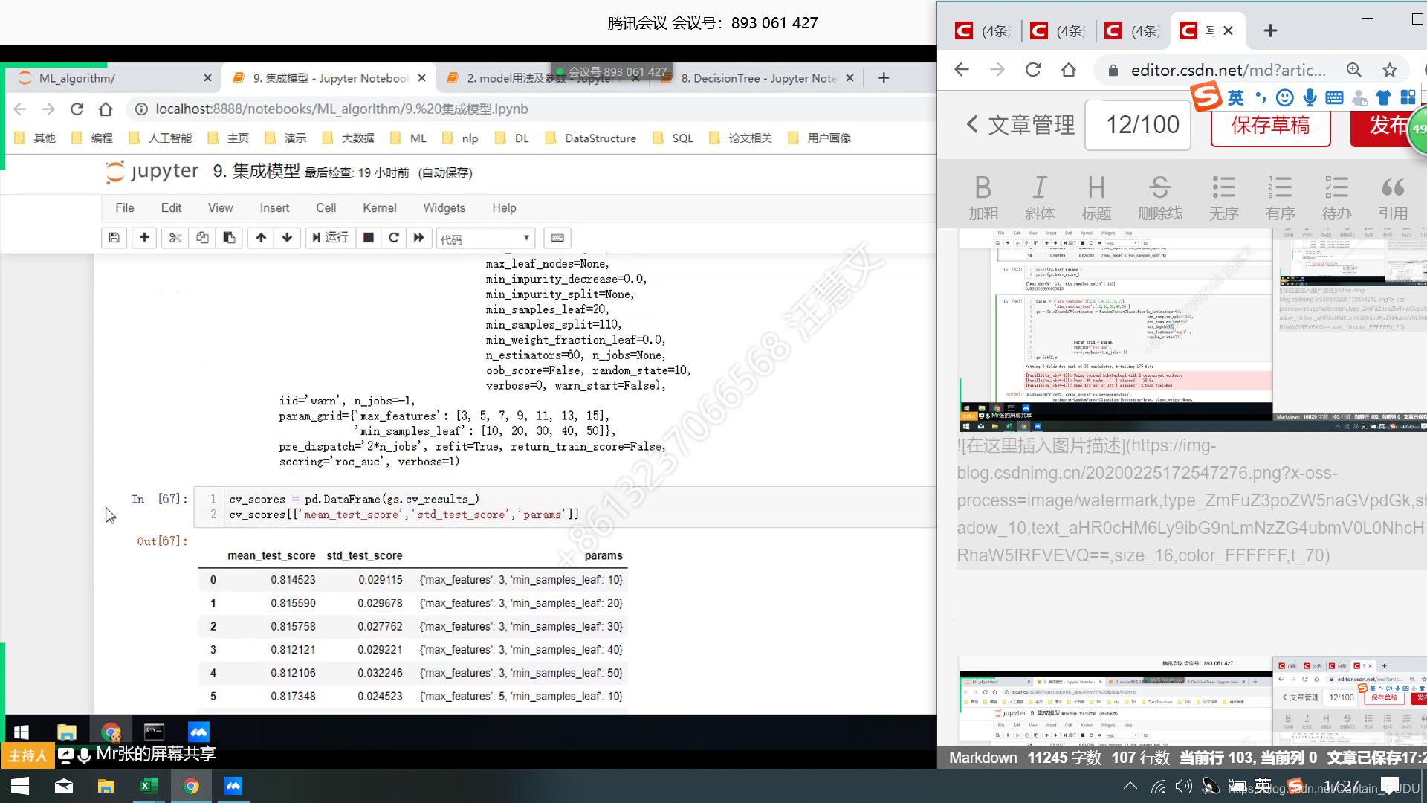
Task: Open the Kernel menu in Jupyter
Action: (379, 208)
